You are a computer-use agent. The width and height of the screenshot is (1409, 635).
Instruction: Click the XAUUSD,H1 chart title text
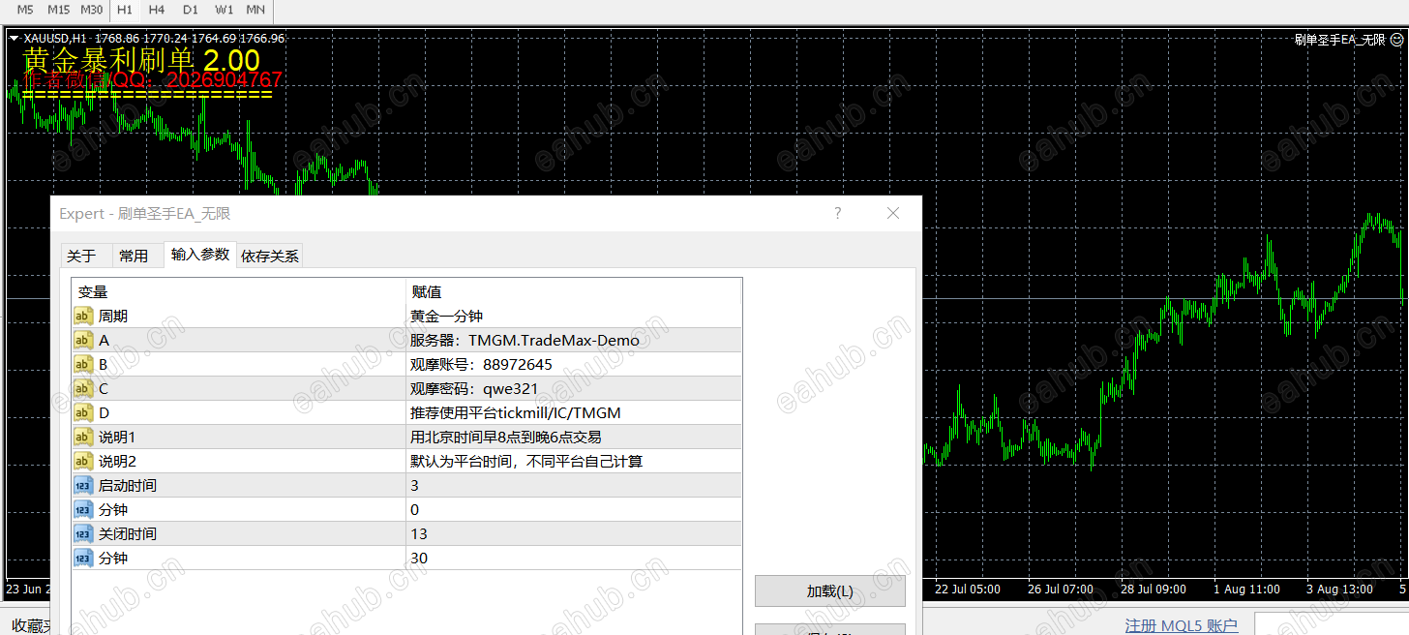[54, 39]
